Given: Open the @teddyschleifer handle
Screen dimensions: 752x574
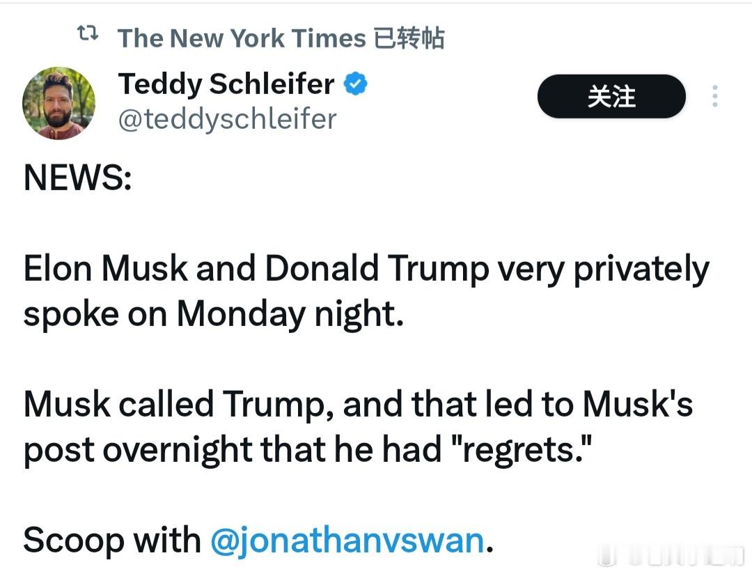Looking at the screenshot, I should pos(227,119).
